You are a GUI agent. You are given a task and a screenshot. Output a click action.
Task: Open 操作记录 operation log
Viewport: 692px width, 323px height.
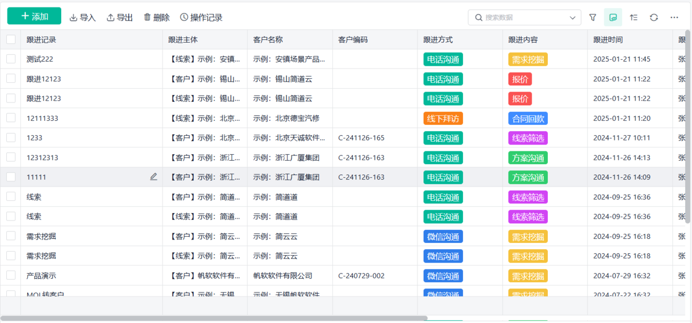pyautogui.click(x=201, y=18)
